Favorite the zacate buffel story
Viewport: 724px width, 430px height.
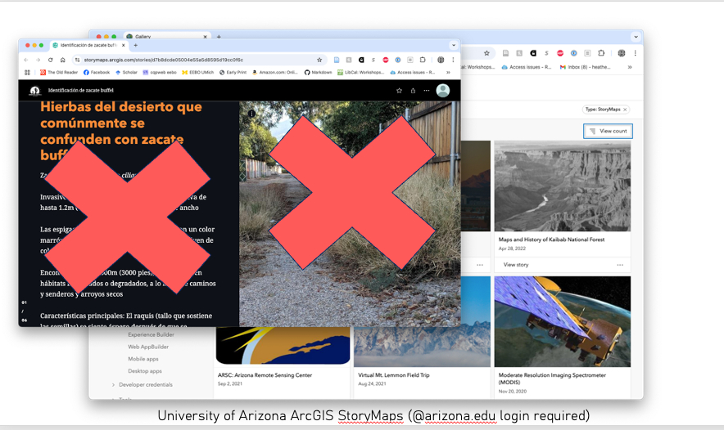(x=399, y=91)
